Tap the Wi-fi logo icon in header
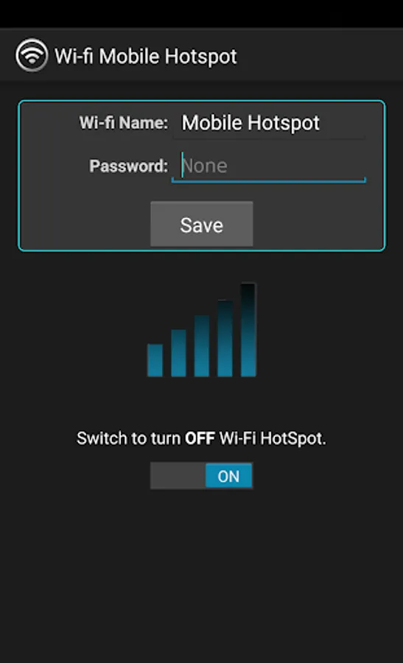This screenshot has height=663, width=403. pos(32,55)
